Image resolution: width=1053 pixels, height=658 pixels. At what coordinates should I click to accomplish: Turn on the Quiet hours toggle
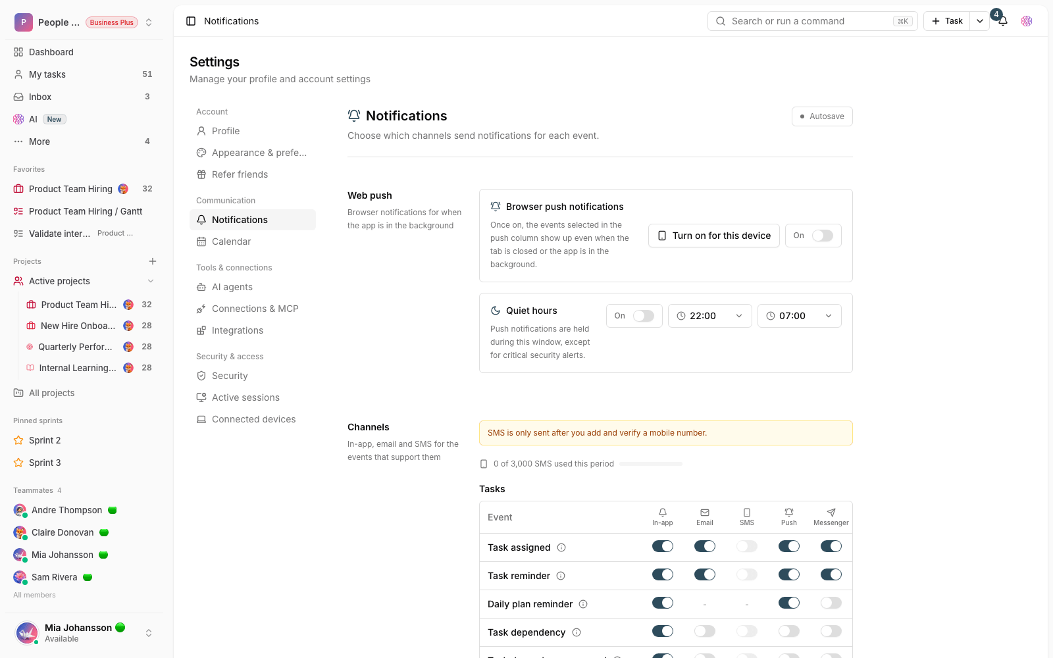point(644,316)
